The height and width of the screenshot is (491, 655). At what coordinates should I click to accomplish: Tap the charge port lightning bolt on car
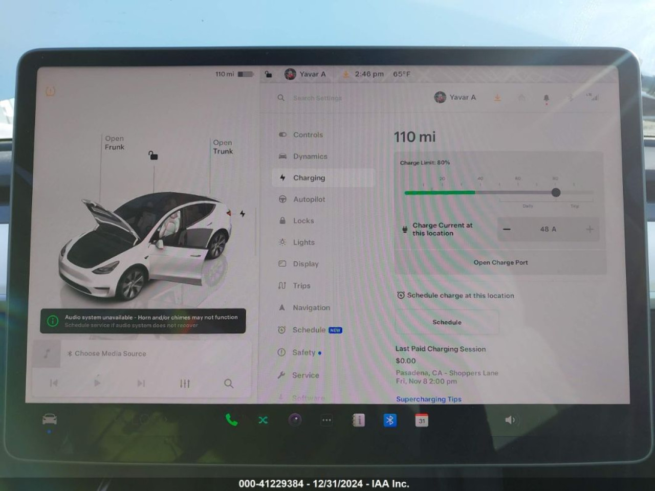[x=243, y=213]
